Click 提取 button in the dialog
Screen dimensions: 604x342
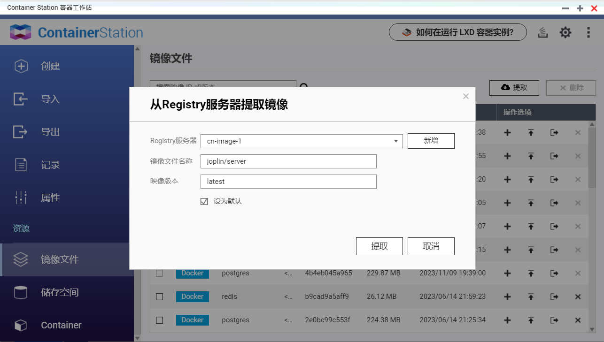(x=379, y=246)
